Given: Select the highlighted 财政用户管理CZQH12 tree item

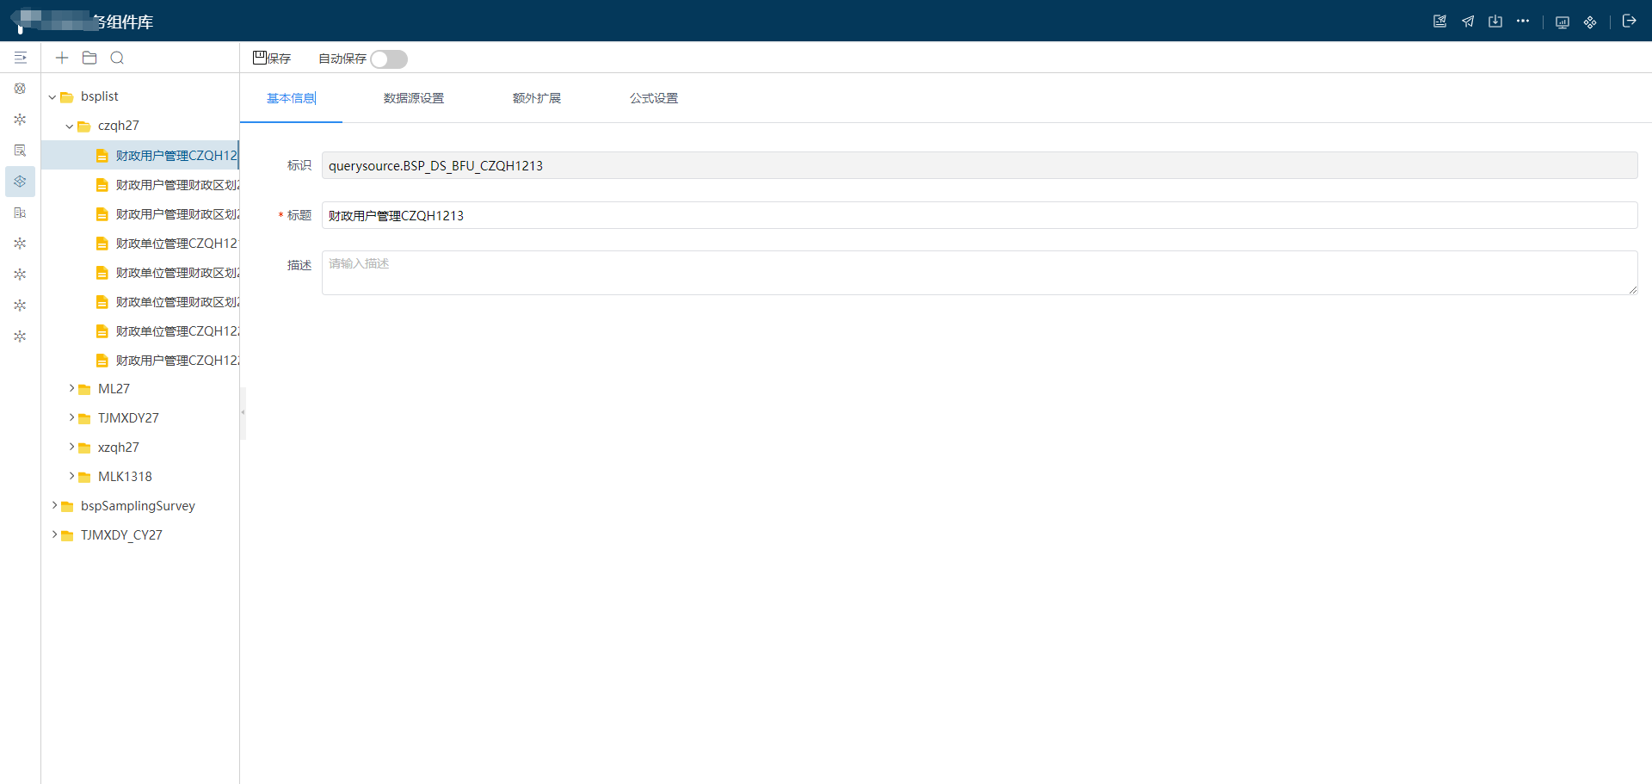Looking at the screenshot, I should point(140,156).
